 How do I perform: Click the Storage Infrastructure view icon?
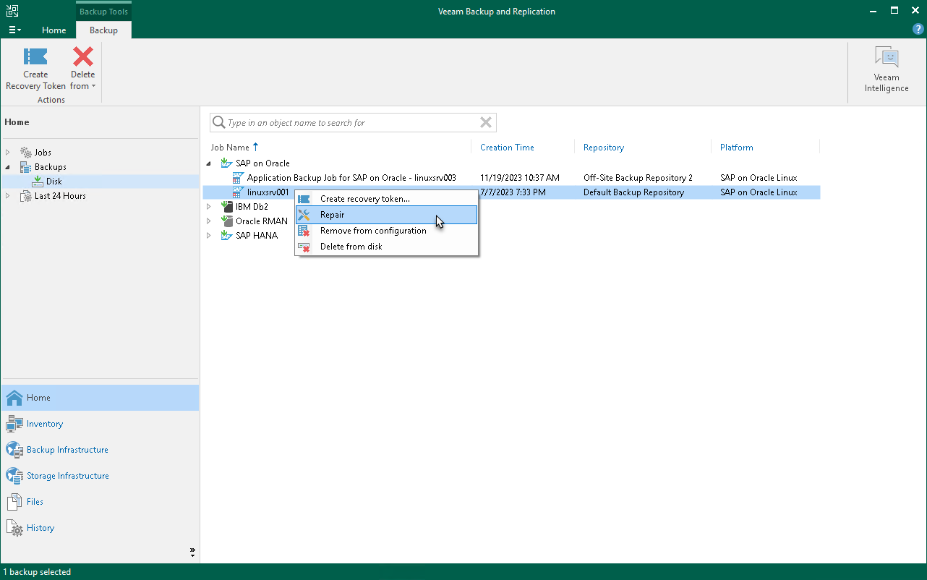tap(14, 476)
